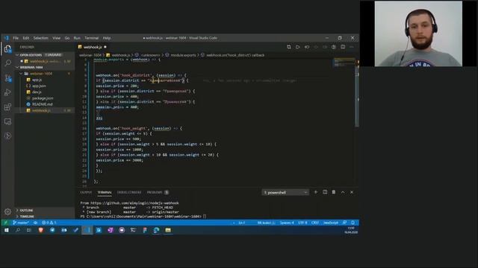Open the File menu
The width and height of the screenshot is (478, 268).
(16, 38)
